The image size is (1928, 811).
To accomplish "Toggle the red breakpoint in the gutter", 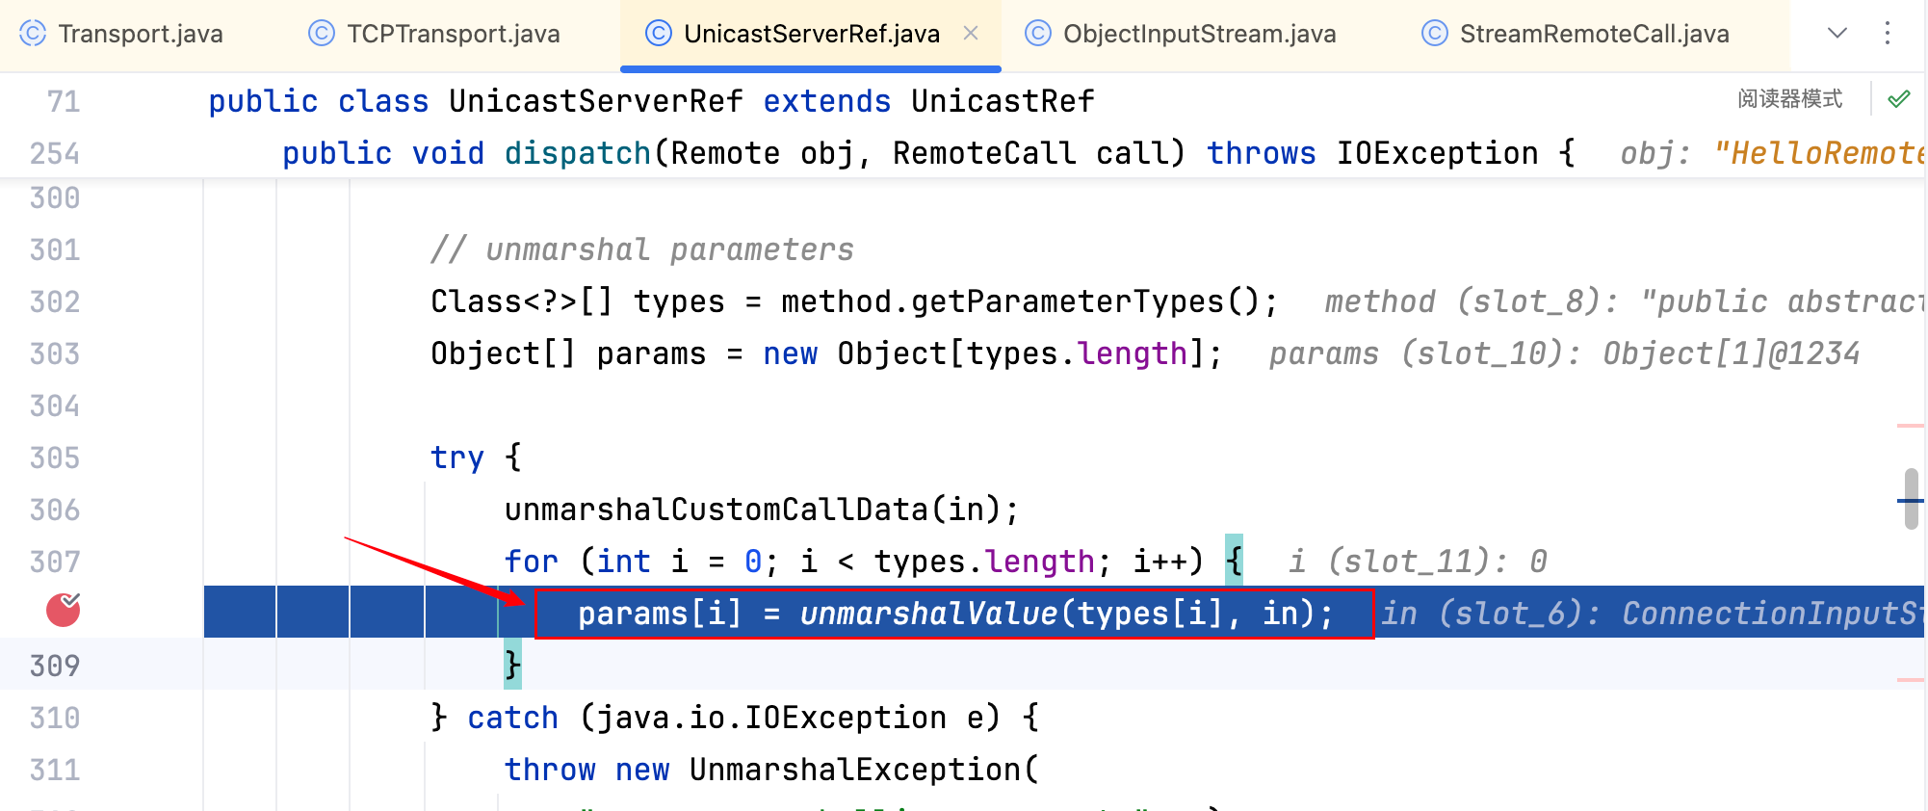I will [64, 611].
